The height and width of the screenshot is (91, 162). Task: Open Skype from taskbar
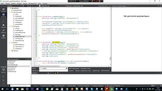pyautogui.click(x=92, y=89)
